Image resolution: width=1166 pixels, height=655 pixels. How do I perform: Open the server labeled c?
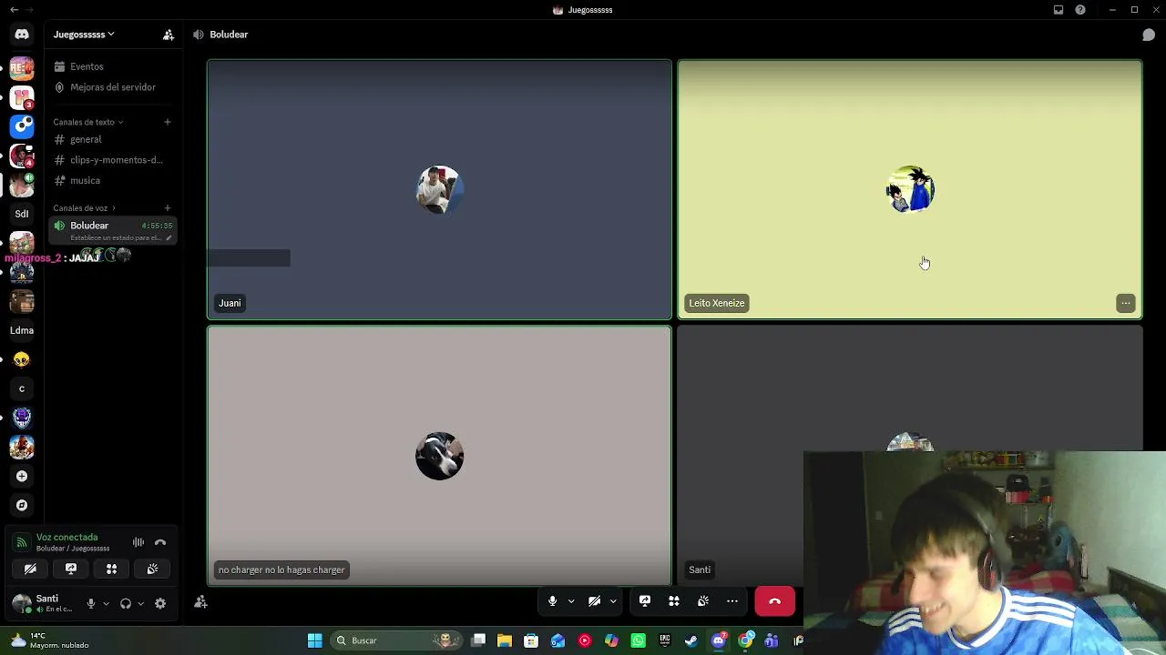[22, 388]
